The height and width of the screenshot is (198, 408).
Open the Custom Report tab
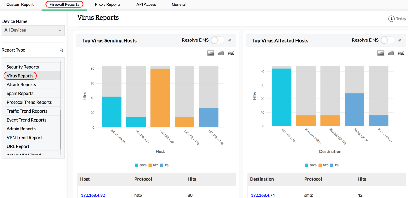tap(20, 4)
